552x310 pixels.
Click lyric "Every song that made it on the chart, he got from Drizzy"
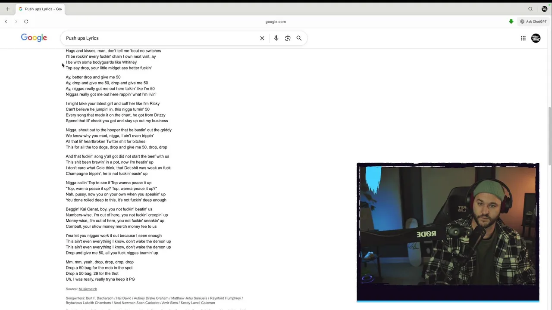click(x=116, y=115)
